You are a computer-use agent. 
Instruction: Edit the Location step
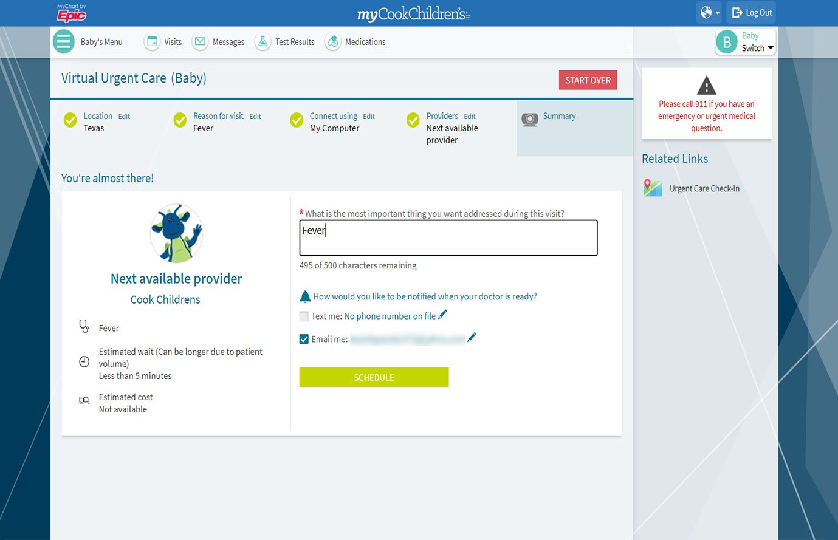point(124,117)
